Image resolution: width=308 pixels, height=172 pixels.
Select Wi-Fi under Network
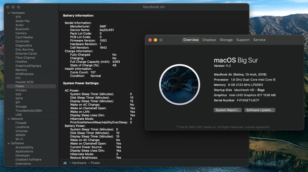coord(19,139)
